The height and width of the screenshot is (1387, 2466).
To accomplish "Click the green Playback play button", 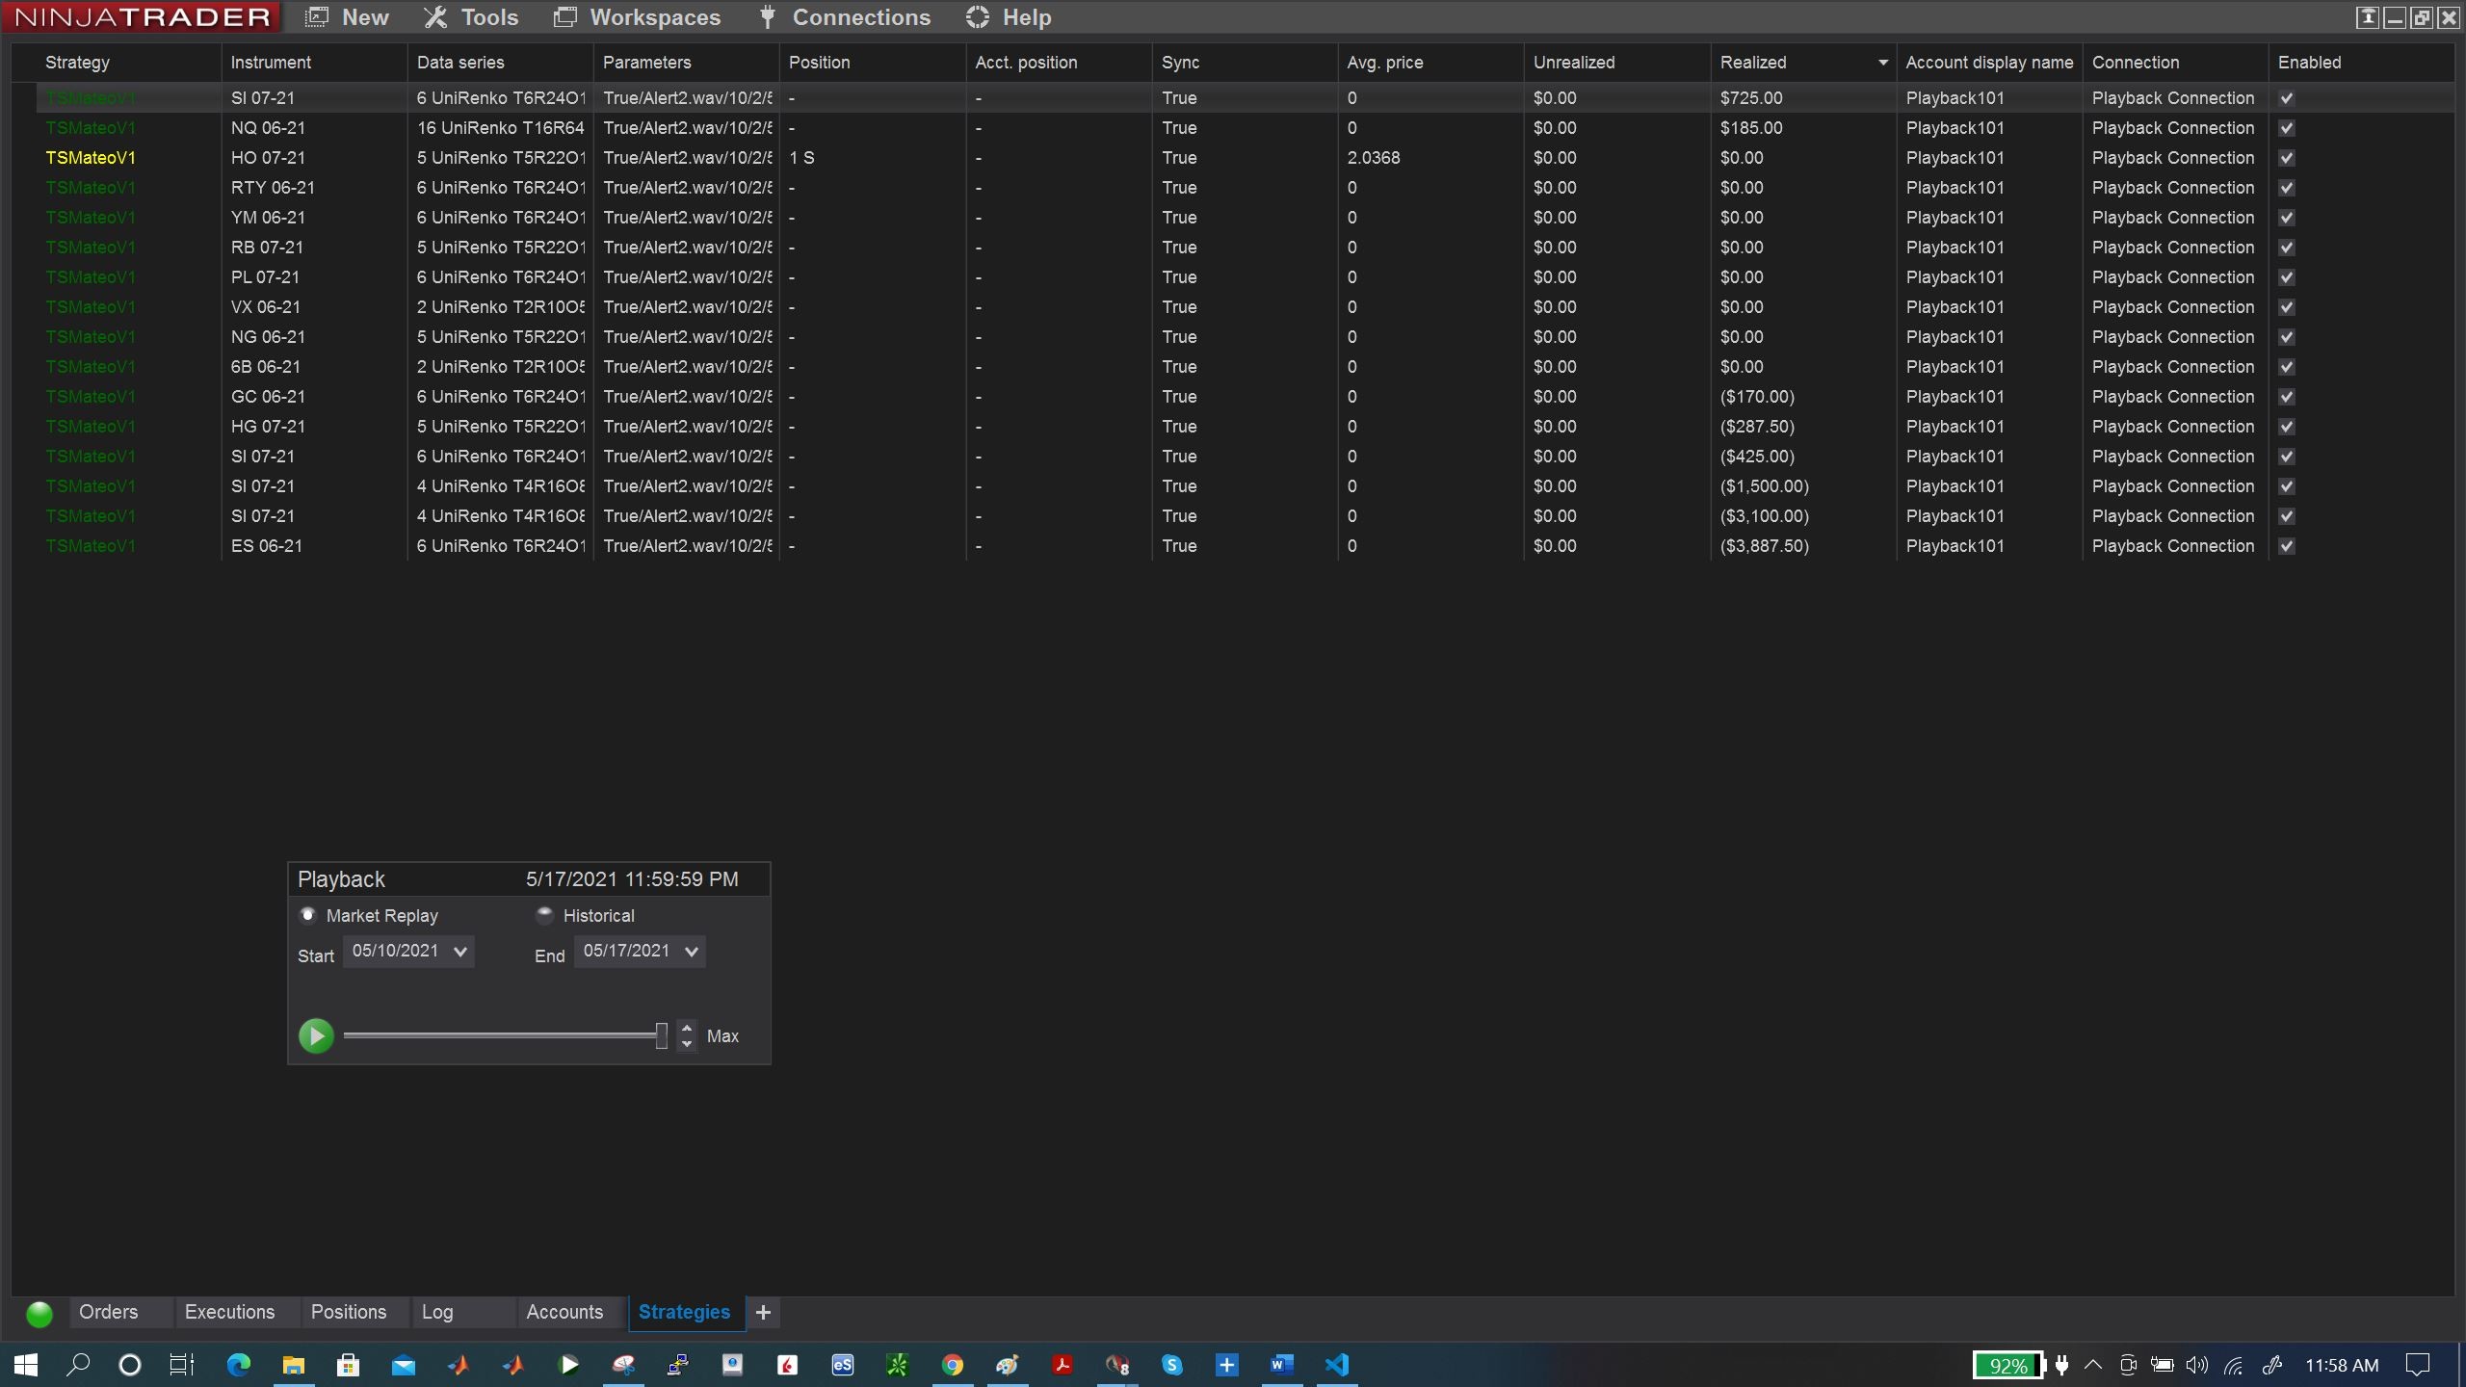I will (316, 1035).
